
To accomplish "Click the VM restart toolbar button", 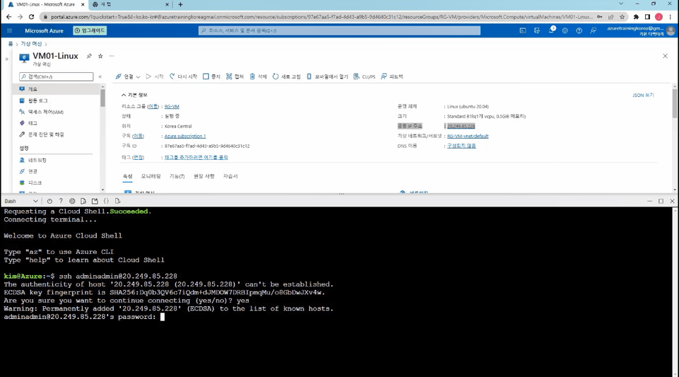I will (x=183, y=76).
